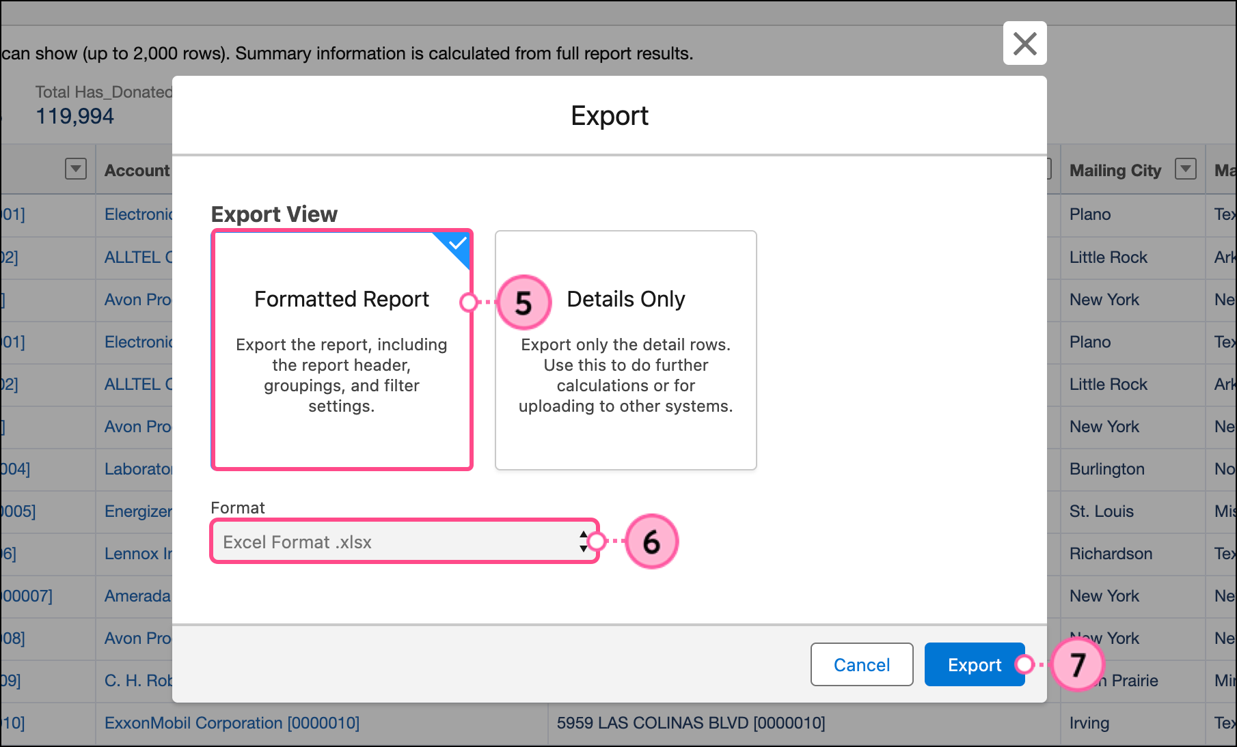Image resolution: width=1237 pixels, height=747 pixels.
Task: Open the Laborator account link
Action: click(x=138, y=469)
